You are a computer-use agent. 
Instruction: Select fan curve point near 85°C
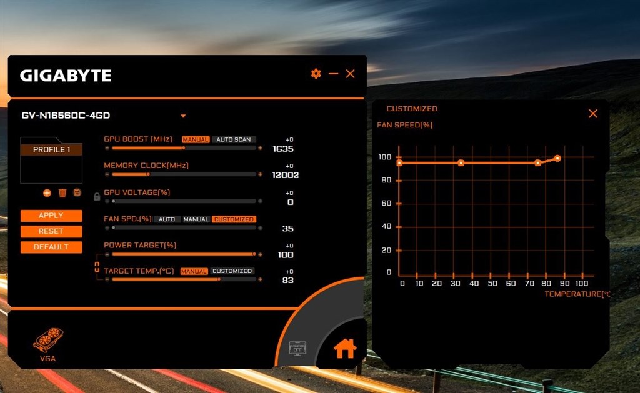[557, 158]
